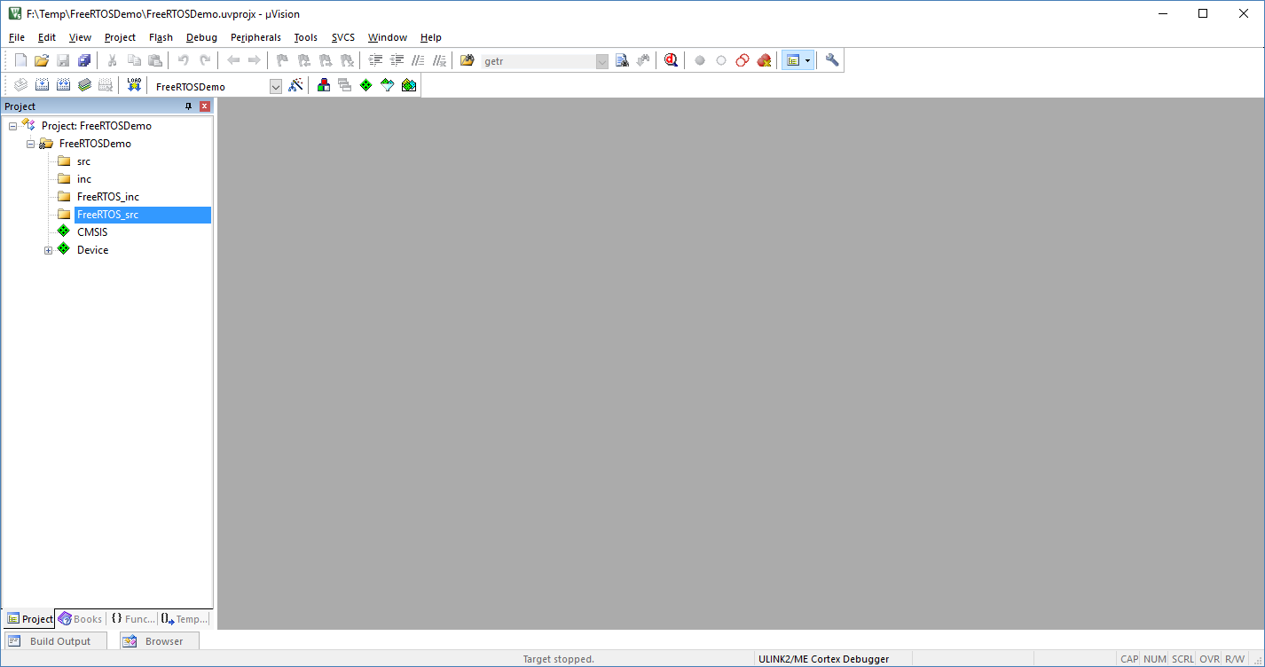The height and width of the screenshot is (667, 1265).
Task: Switch to the Templates tab
Action: [x=185, y=619]
